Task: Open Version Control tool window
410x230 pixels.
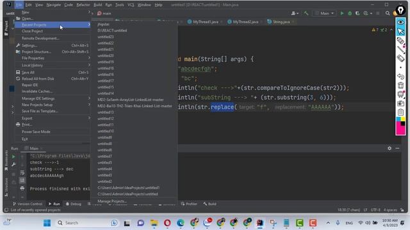Action: coord(28,204)
